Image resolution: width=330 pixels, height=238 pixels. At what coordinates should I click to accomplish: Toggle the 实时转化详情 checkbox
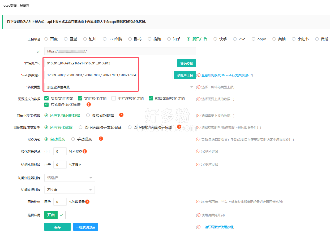80,98
